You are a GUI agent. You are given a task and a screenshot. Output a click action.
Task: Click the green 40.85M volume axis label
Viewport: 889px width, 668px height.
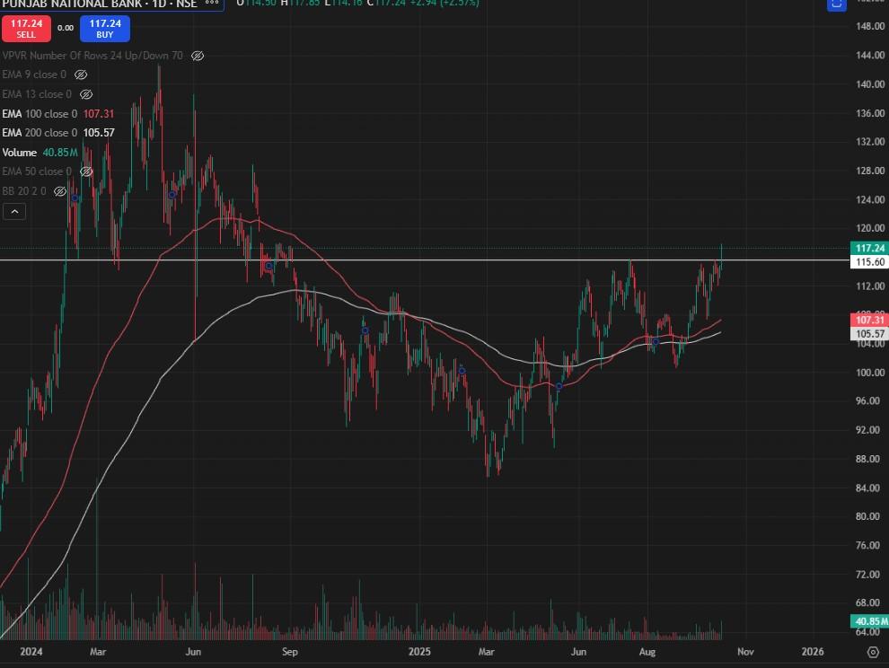(870, 621)
